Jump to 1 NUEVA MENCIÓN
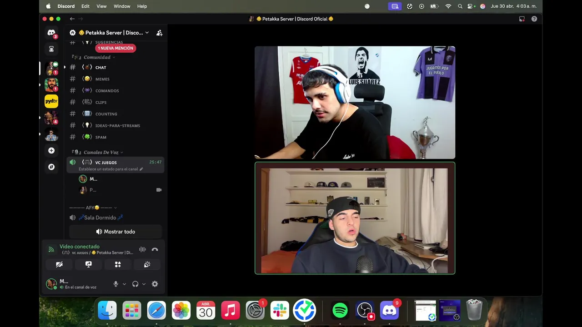Viewport: 582px width, 327px height. (x=115, y=48)
